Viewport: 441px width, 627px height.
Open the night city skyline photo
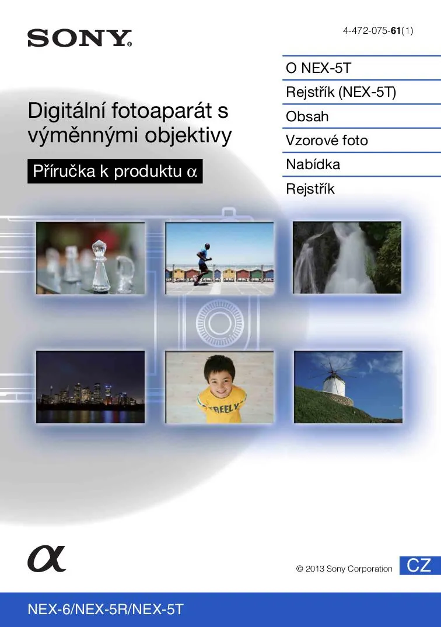click(x=90, y=386)
